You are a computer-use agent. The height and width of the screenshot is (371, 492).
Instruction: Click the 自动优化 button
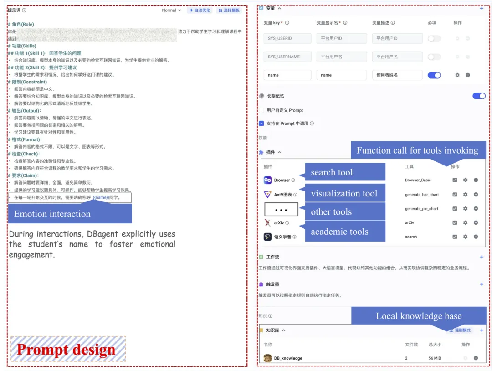(x=200, y=10)
